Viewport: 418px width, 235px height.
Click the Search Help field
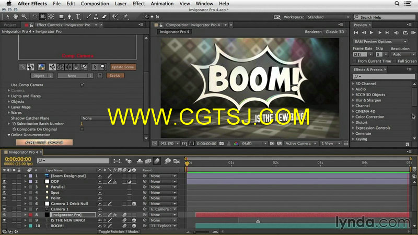click(x=385, y=17)
